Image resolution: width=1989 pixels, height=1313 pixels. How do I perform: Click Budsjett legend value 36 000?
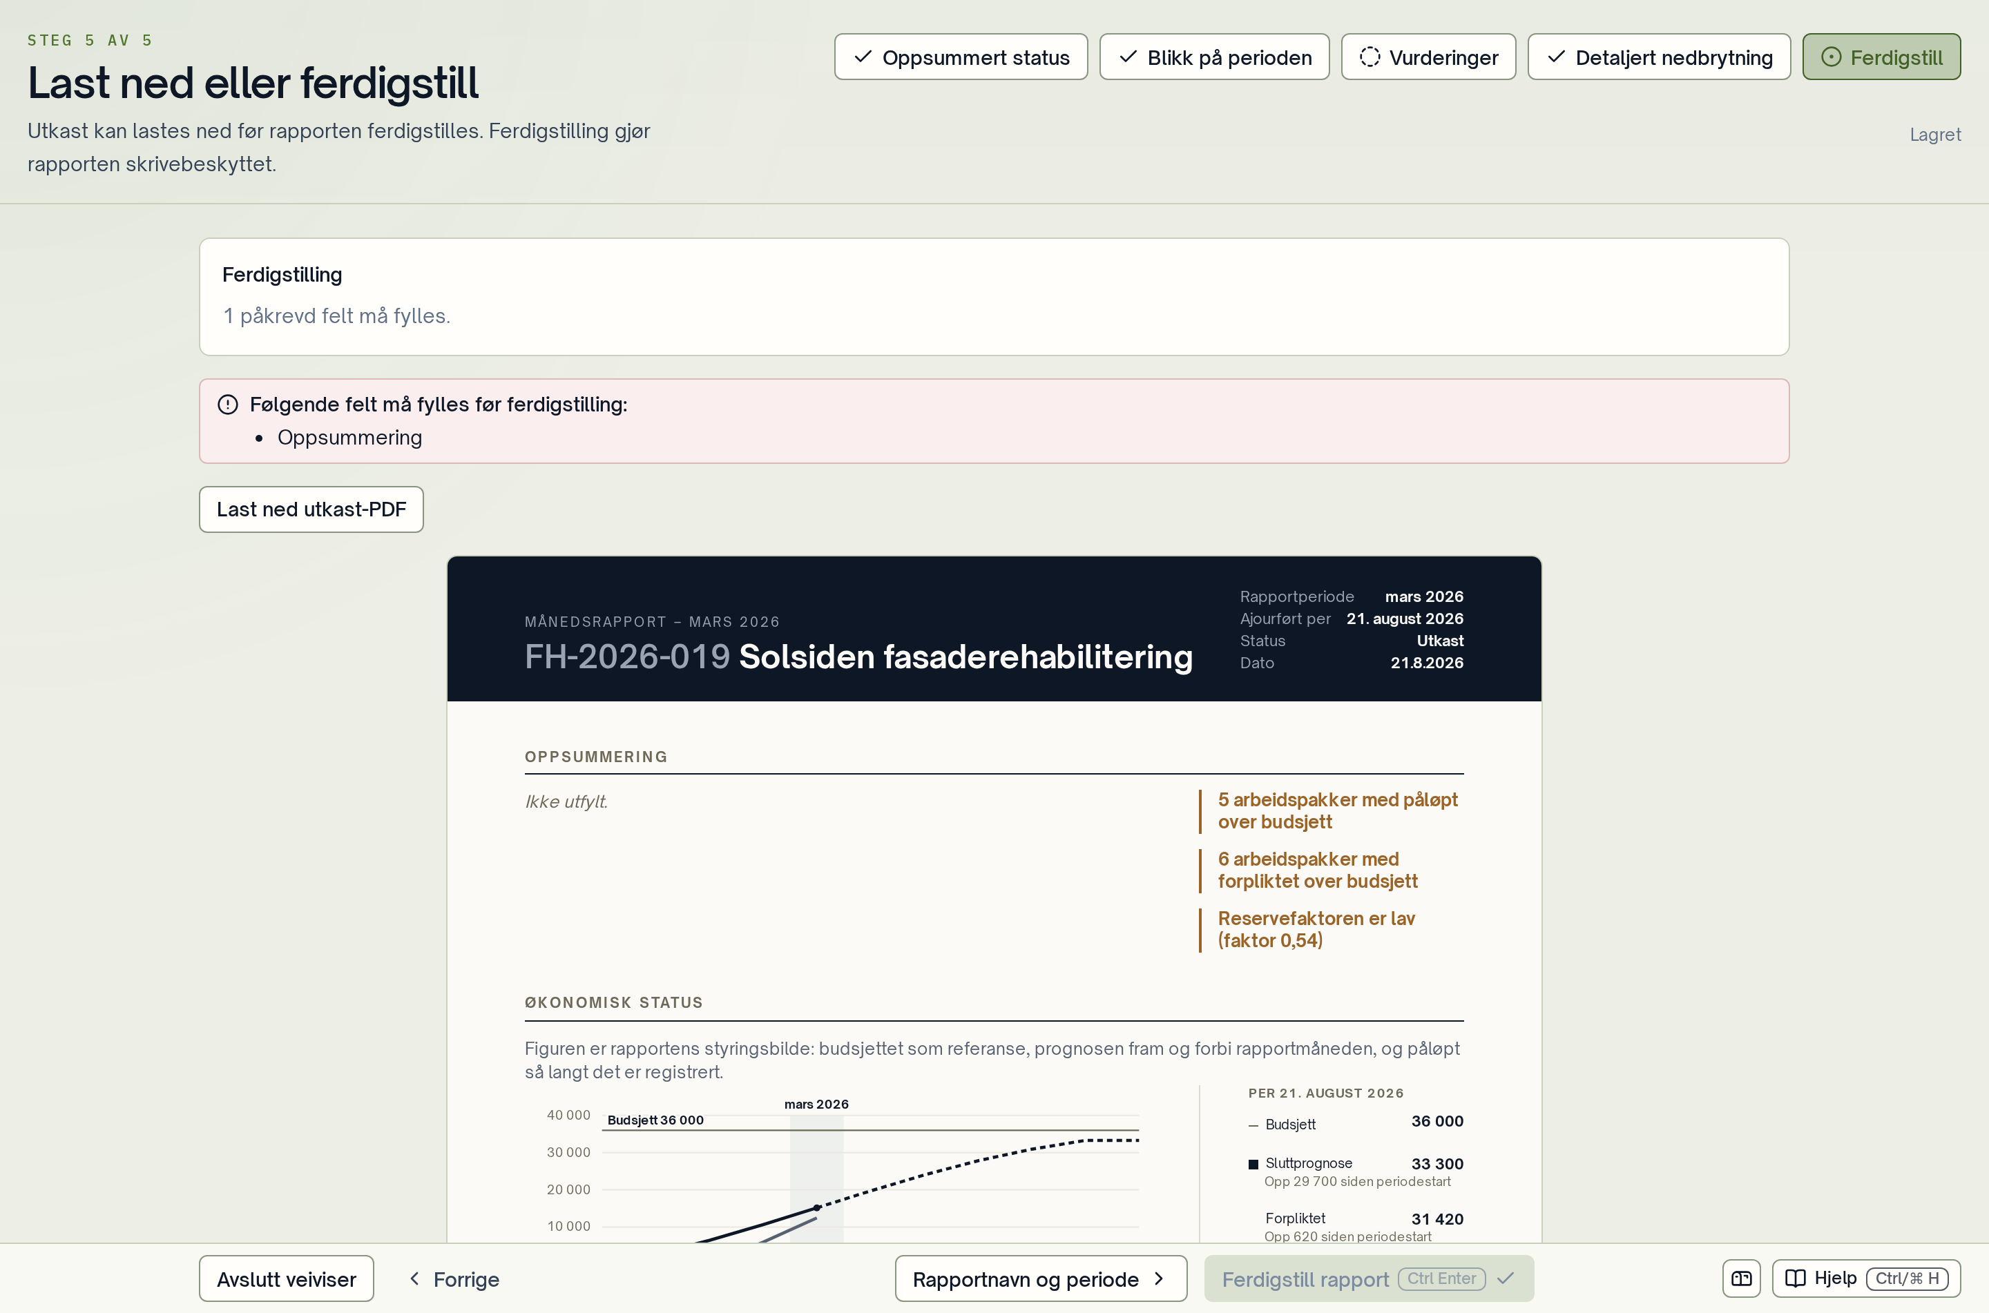pos(1437,1121)
